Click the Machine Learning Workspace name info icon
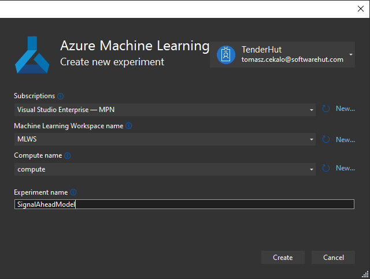The image size is (370, 279). pyautogui.click(x=128, y=126)
